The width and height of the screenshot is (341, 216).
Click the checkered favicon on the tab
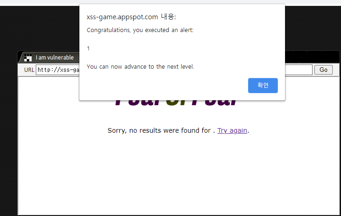[28, 58]
